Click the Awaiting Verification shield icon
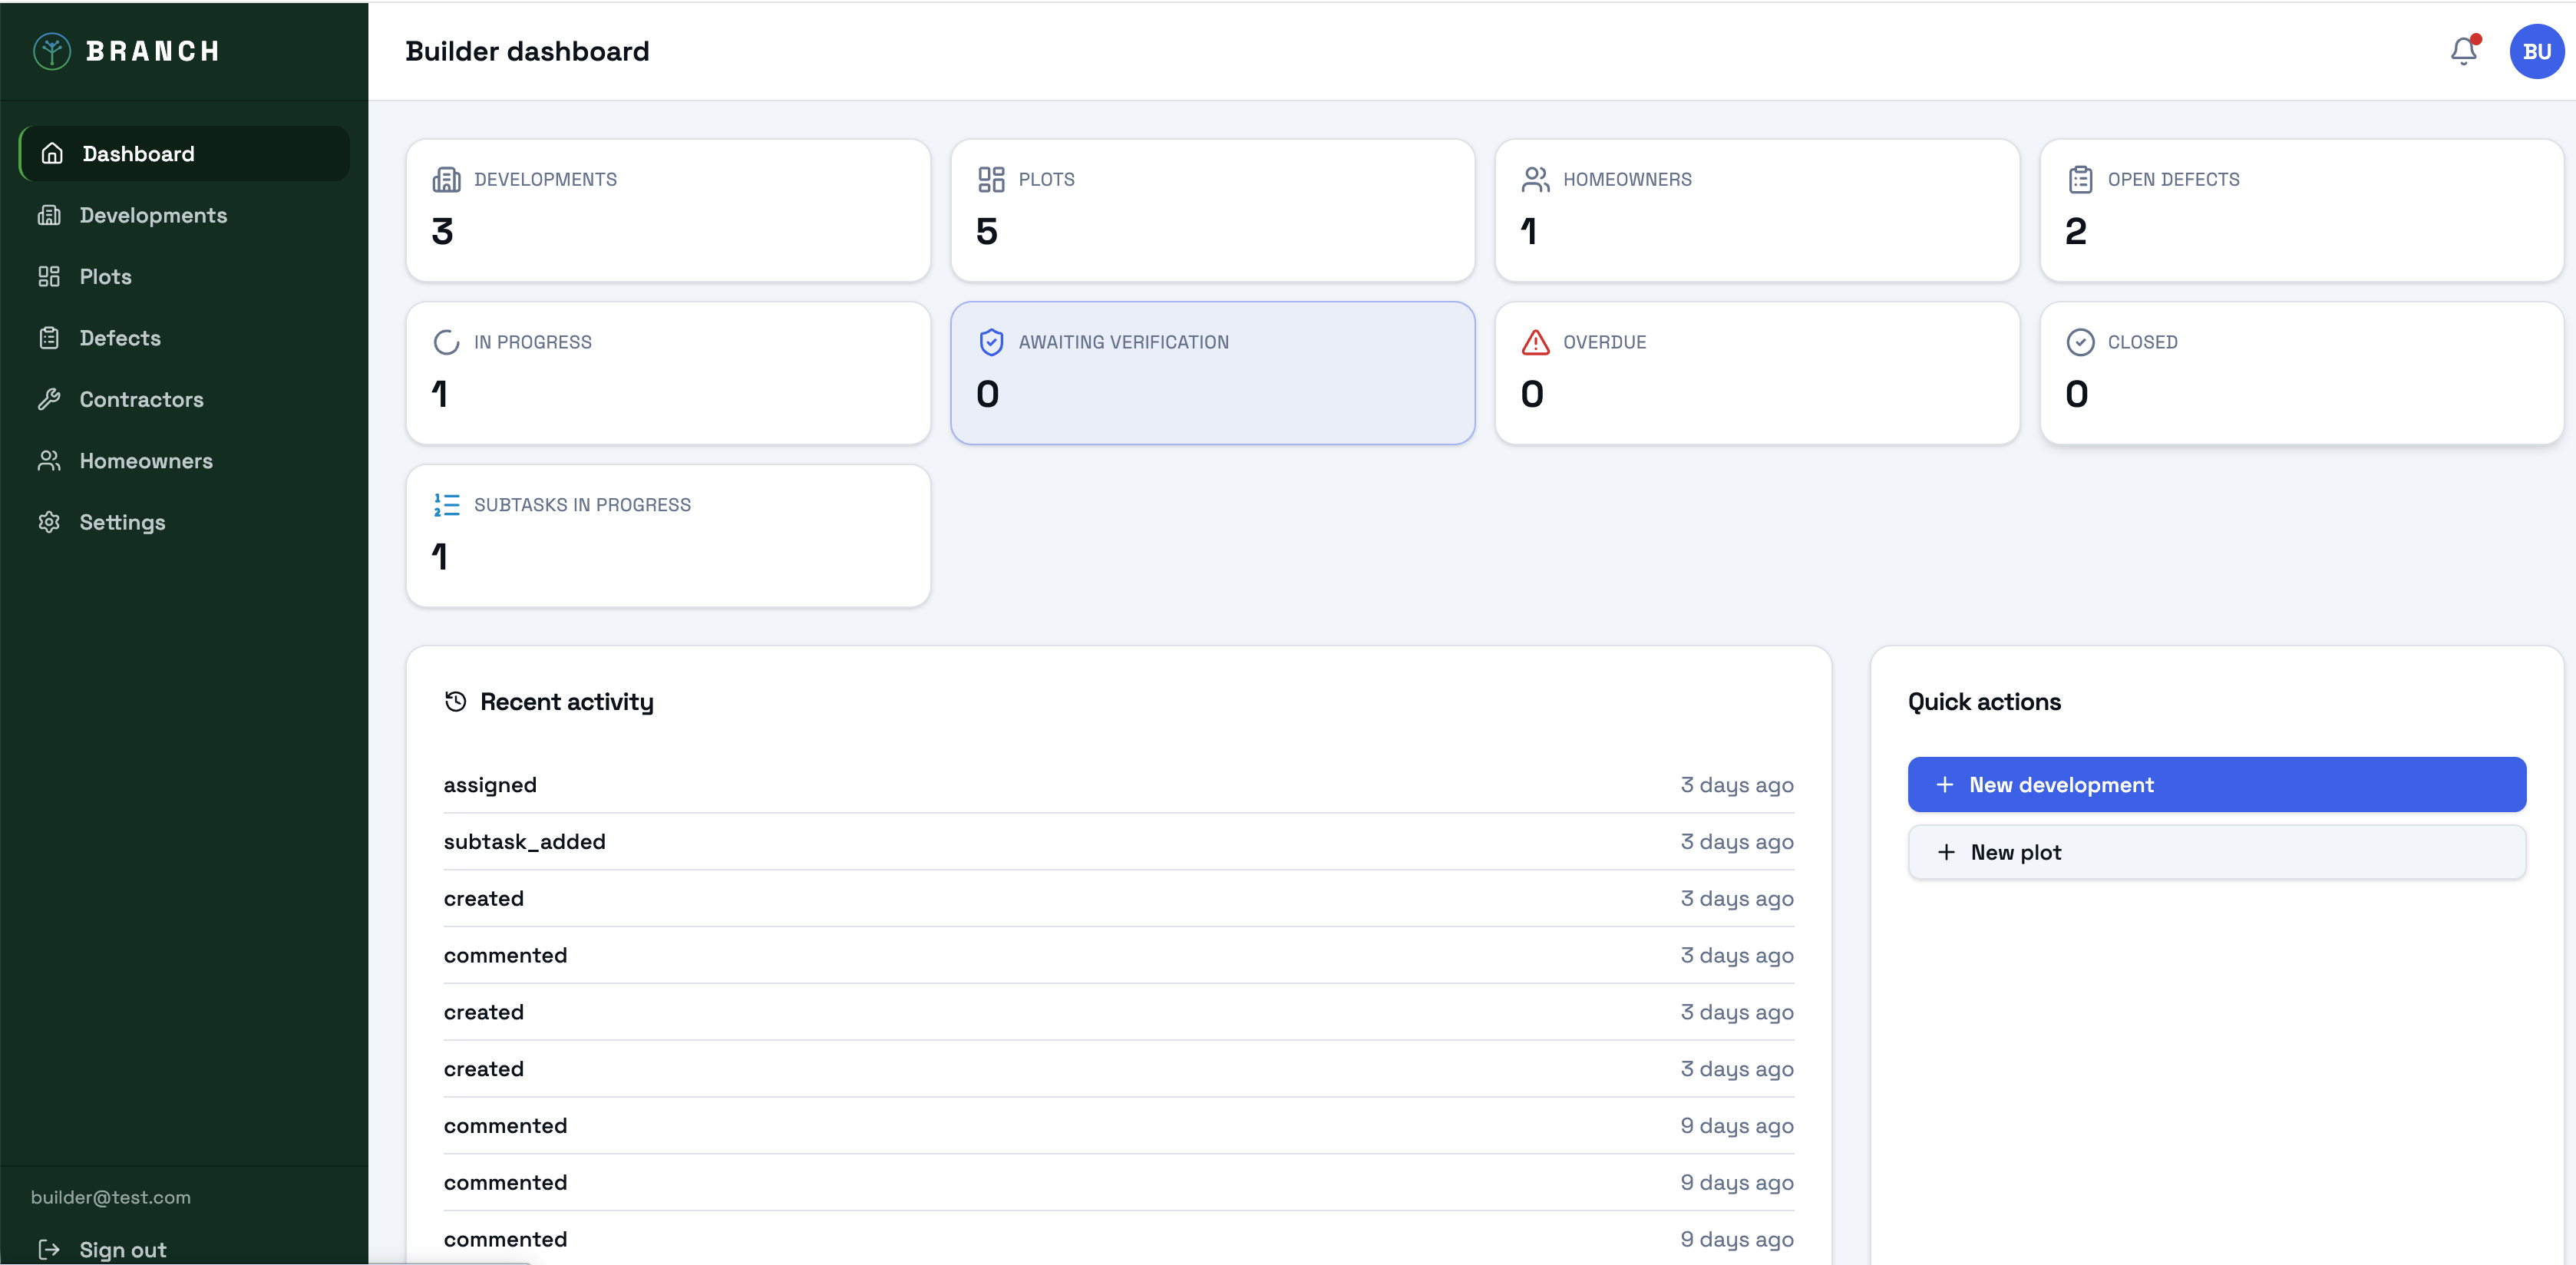This screenshot has width=2576, height=1265. [x=991, y=343]
